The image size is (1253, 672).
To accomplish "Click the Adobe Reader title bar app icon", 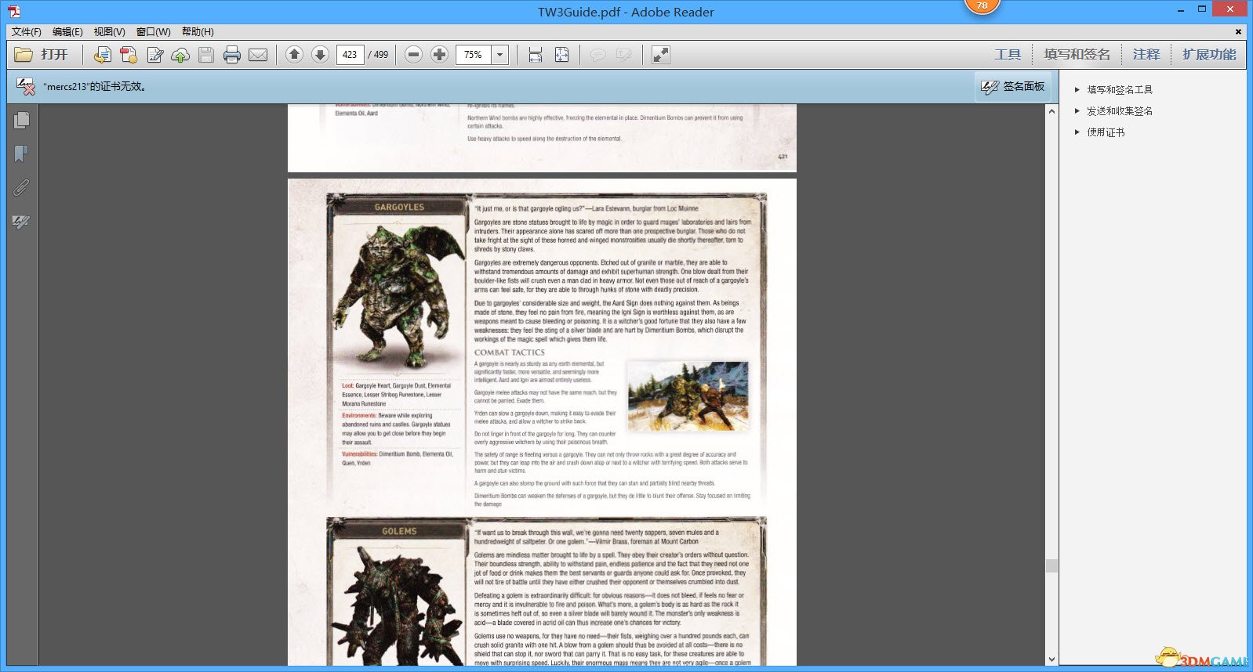I will 14,12.
